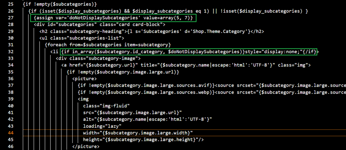The height and width of the screenshot is (150, 346).
Task: Click the sources.avif condition line
Action: [x=212, y=85]
